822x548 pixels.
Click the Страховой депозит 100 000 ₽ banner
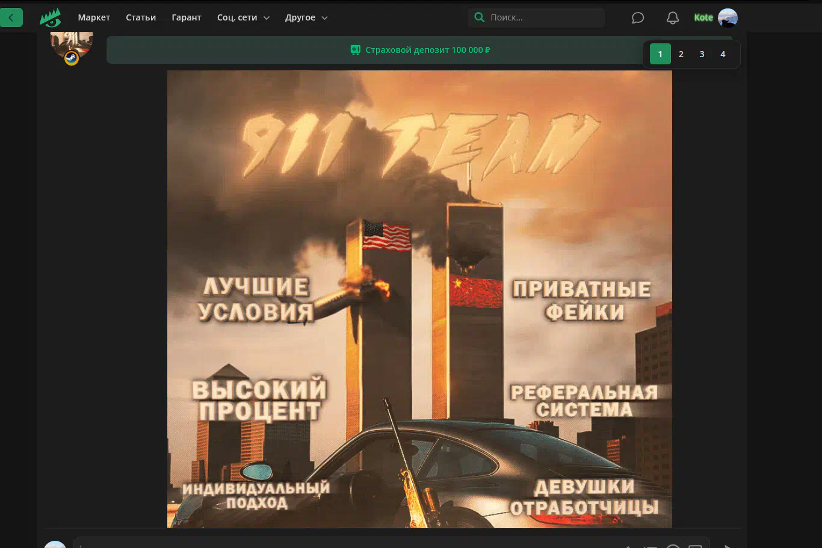(419, 50)
